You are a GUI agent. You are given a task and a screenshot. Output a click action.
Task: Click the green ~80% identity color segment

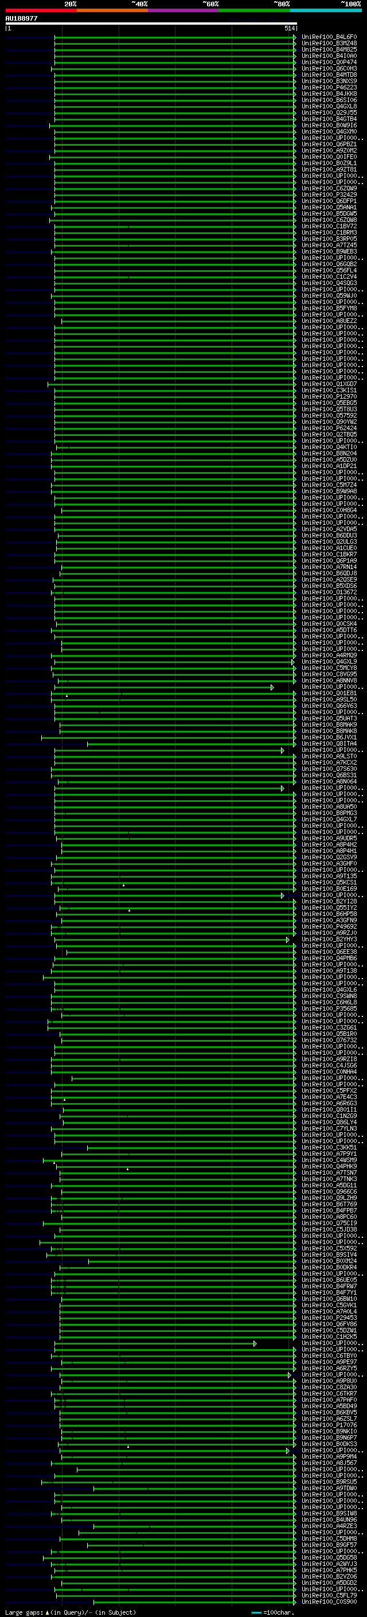pyautogui.click(x=255, y=11)
